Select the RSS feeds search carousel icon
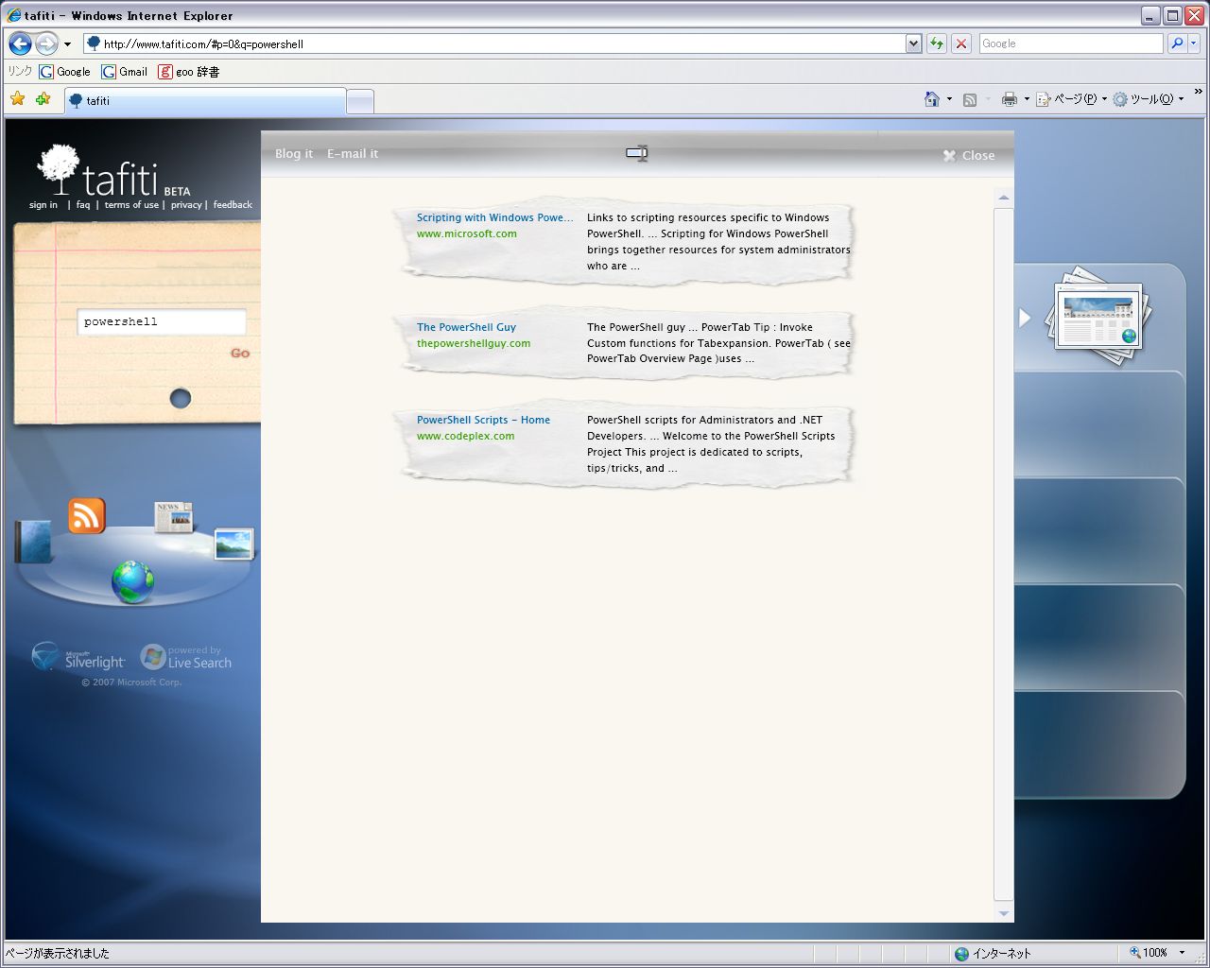The width and height of the screenshot is (1210, 968). click(87, 515)
